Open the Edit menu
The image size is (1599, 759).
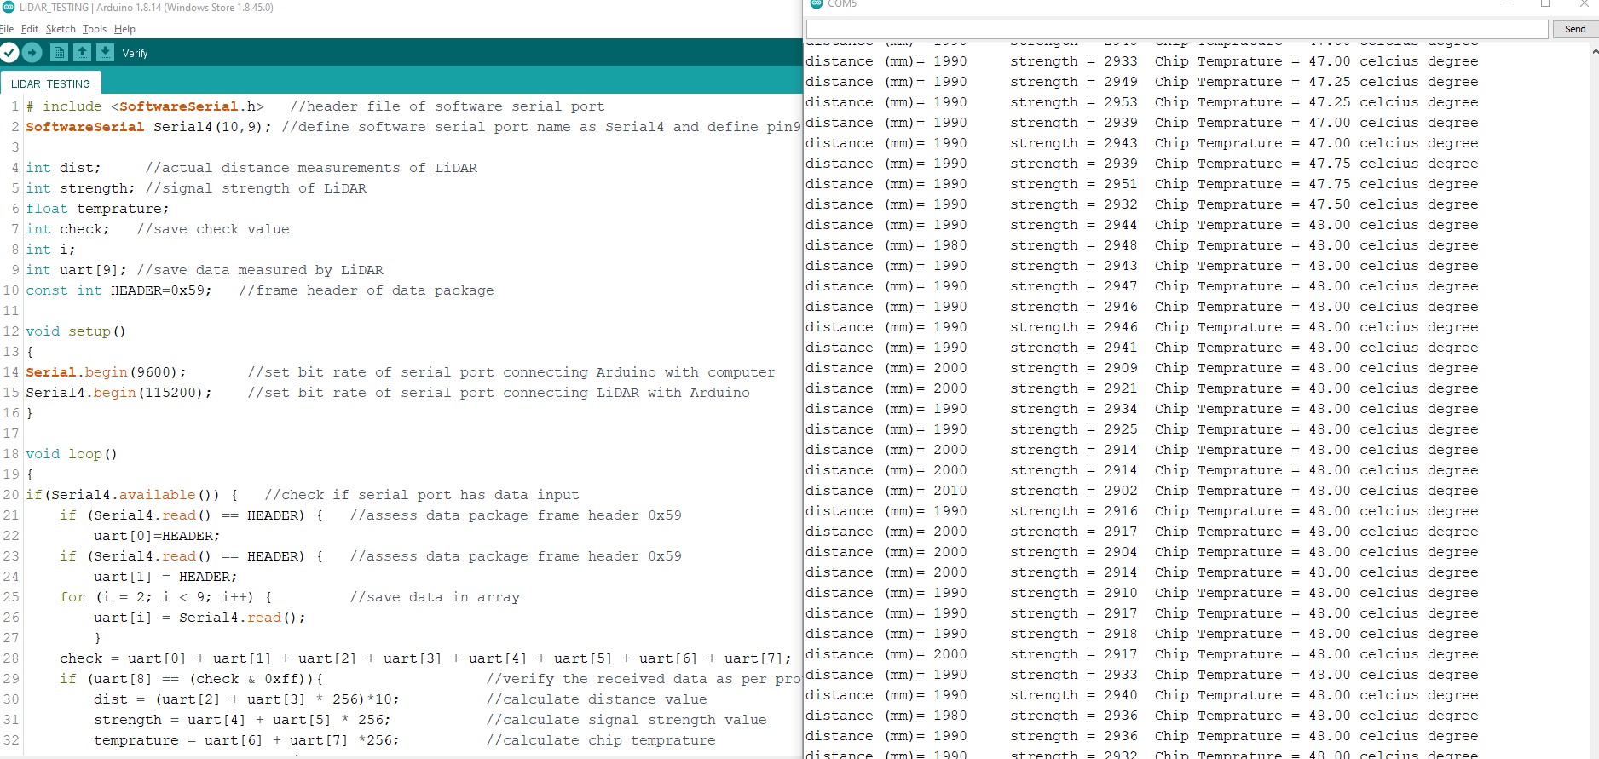pos(30,29)
